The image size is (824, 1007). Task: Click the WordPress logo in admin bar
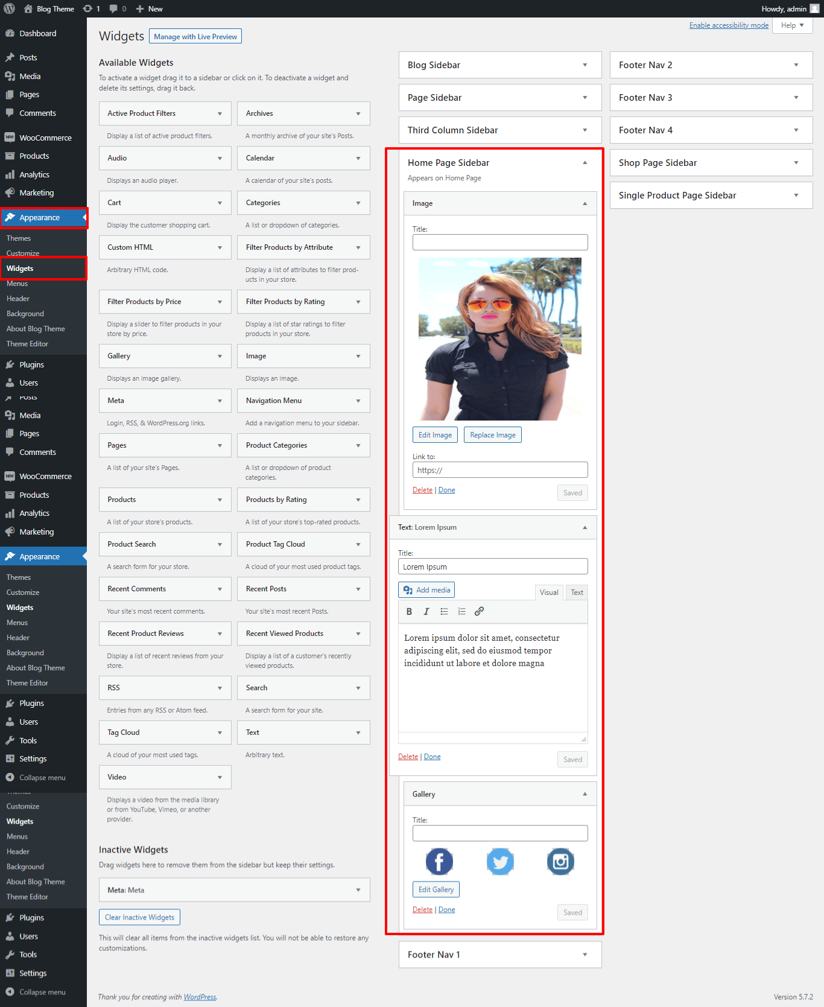click(x=10, y=8)
